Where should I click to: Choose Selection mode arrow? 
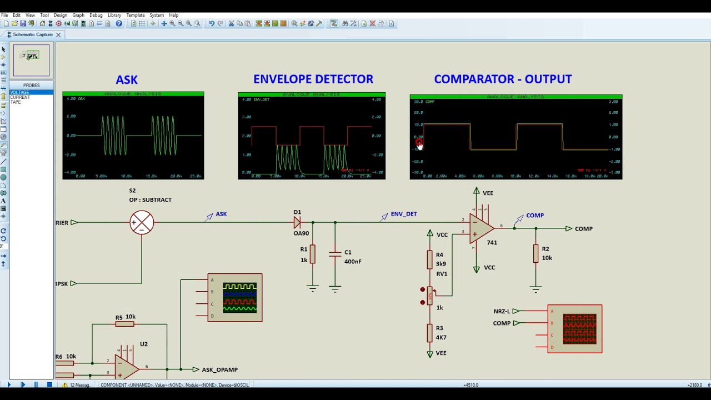click(x=3, y=49)
